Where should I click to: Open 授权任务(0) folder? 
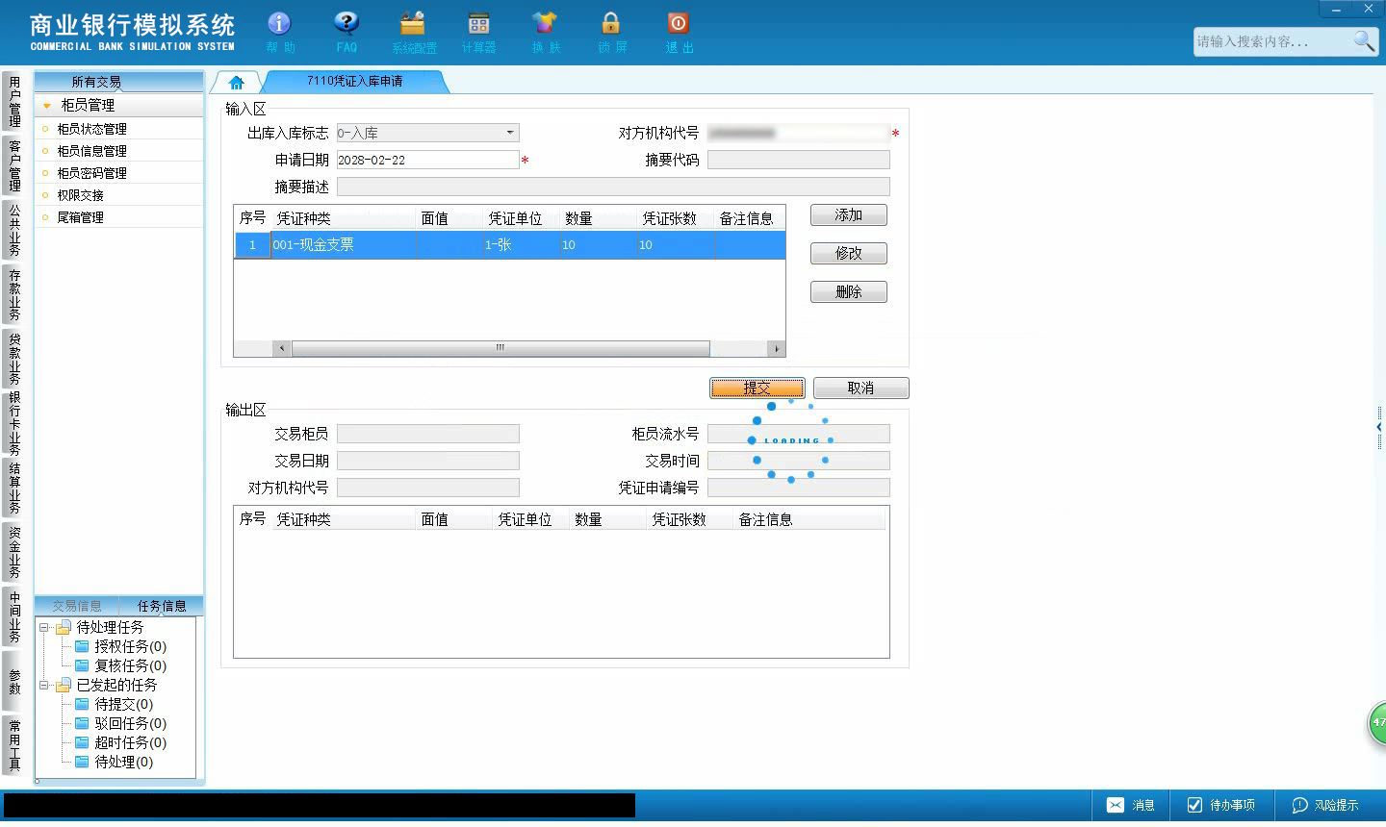[x=120, y=646]
